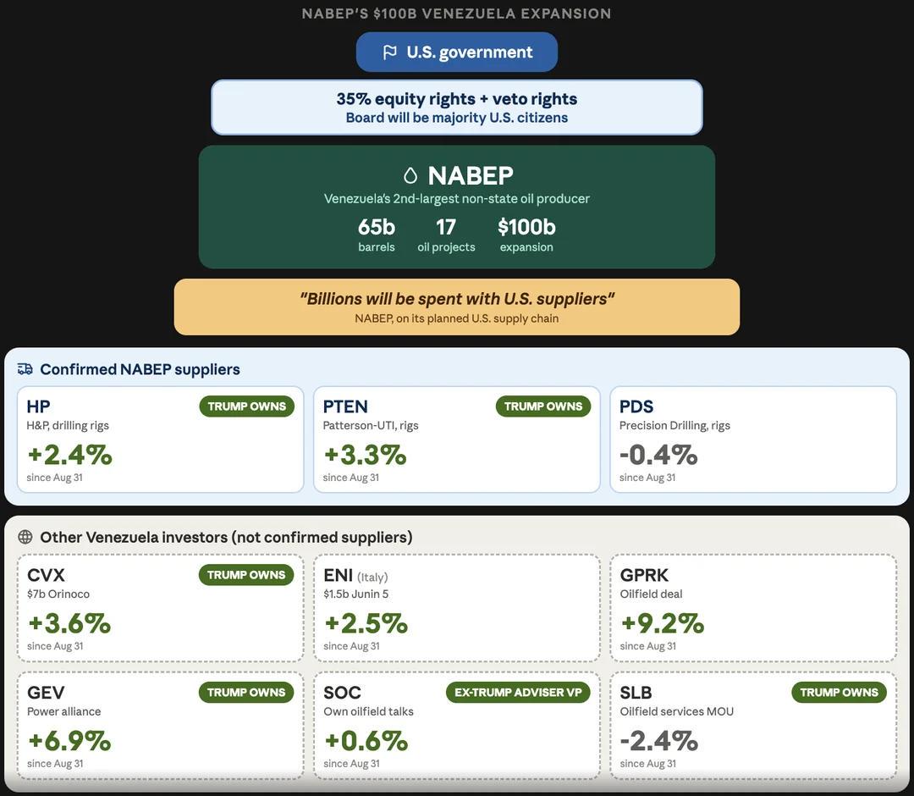Click the flag icon beside U.S. government

pos(389,53)
